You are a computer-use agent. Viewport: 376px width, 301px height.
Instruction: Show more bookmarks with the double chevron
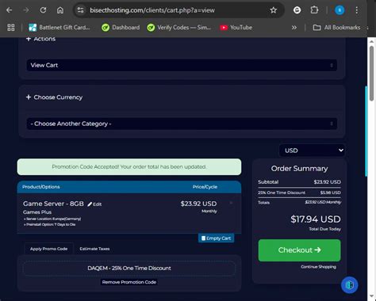pos(294,28)
